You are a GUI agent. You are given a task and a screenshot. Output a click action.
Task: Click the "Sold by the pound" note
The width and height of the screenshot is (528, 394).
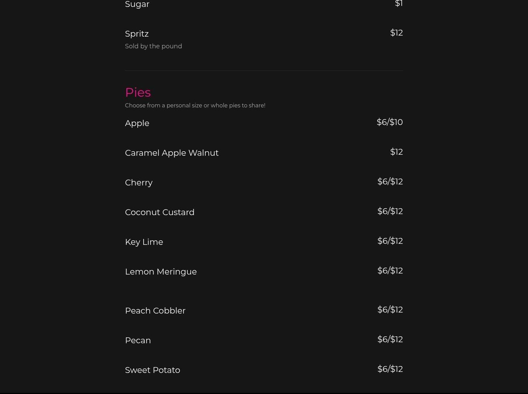pyautogui.click(x=153, y=46)
